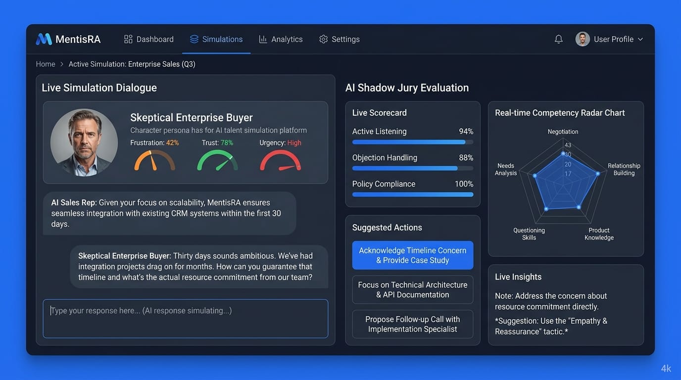Click the Live Insights note text
The image size is (681, 380).
[551, 301]
